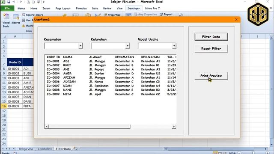Viewport: 274px width, 154px height.
Task: Zoom out with the minus button
Action: [239, 153]
